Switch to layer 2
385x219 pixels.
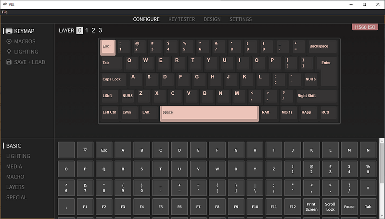(x=93, y=31)
